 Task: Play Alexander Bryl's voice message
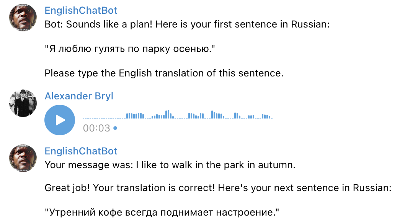pyautogui.click(x=60, y=120)
